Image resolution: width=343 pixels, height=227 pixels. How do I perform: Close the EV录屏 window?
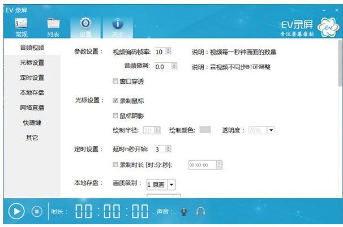click(x=337, y=10)
